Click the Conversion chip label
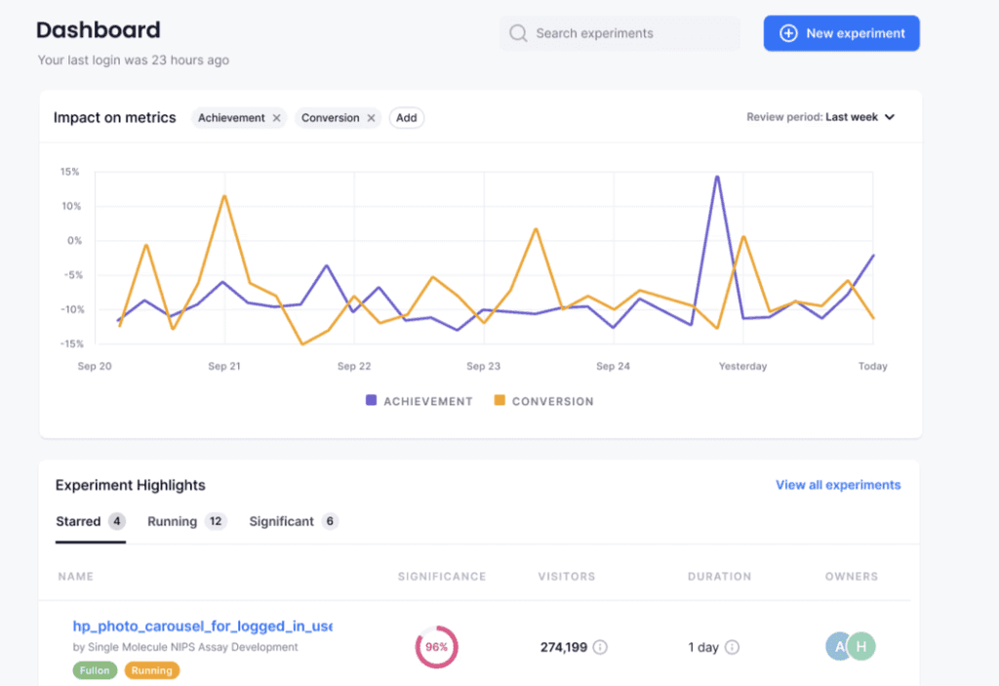This screenshot has width=999, height=686. tap(330, 118)
